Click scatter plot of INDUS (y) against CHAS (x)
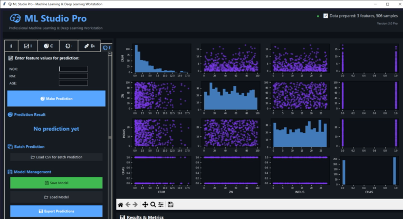403x219 pixels. click(369, 133)
